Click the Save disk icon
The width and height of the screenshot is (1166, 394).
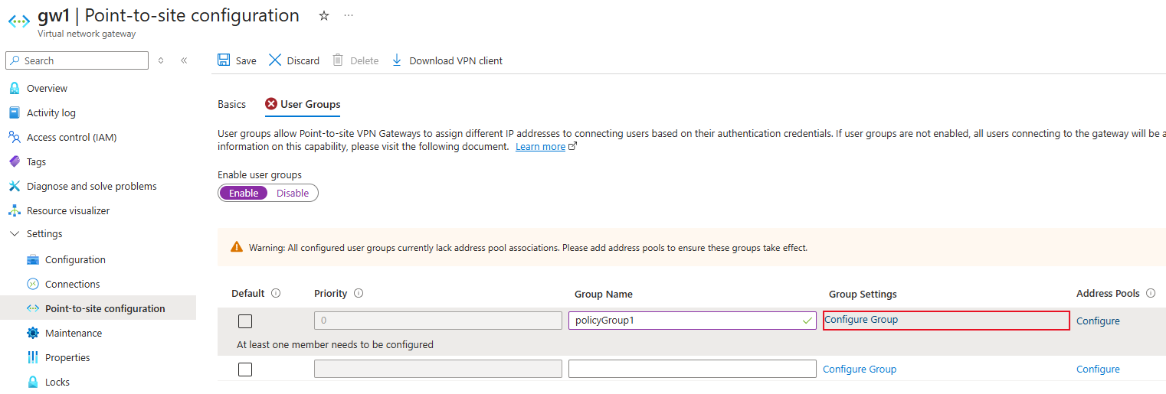pos(224,60)
